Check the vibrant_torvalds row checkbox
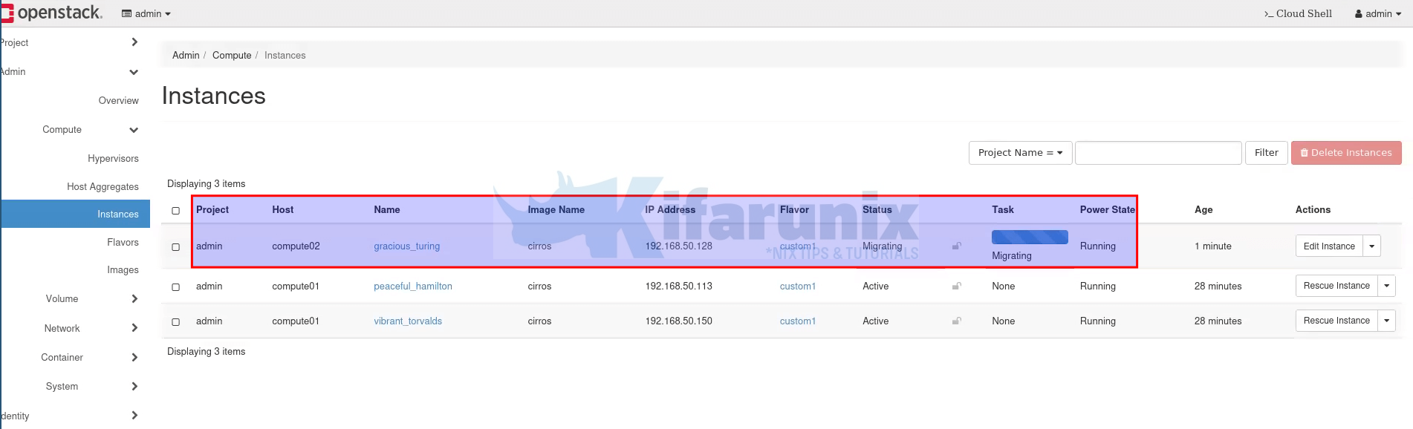 pyautogui.click(x=176, y=322)
